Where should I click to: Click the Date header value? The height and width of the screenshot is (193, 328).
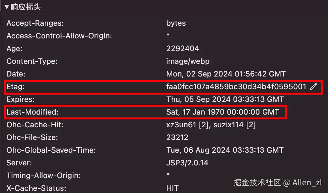226,74
